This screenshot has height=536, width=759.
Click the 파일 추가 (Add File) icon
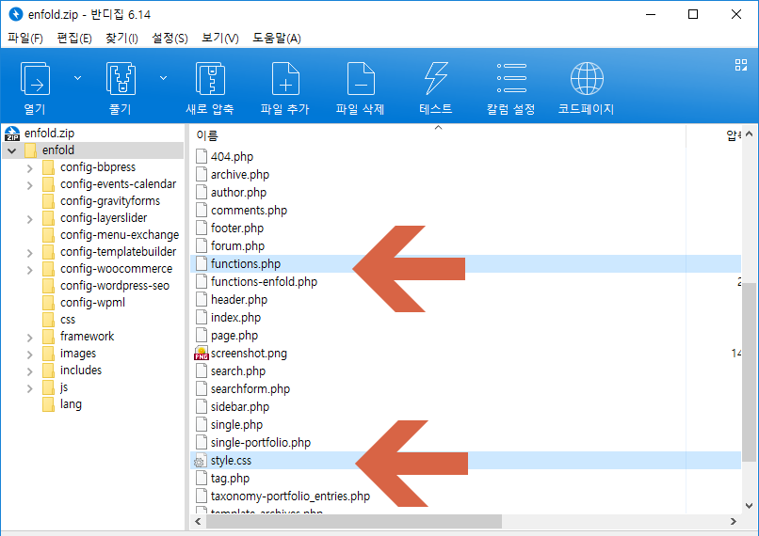coord(284,79)
